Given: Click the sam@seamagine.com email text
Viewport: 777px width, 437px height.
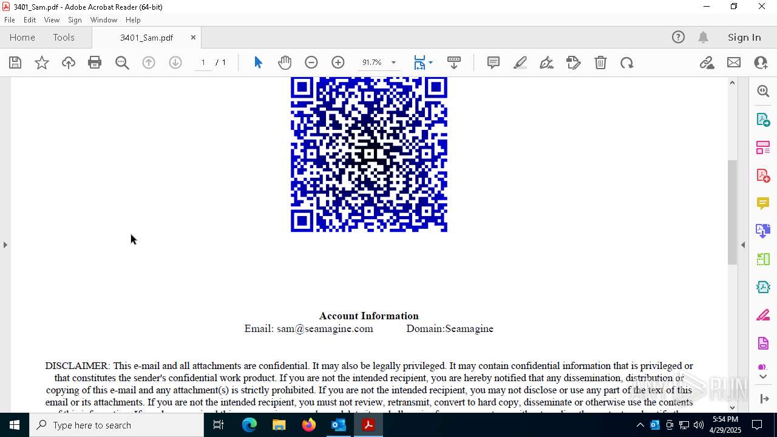Looking at the screenshot, I should (x=325, y=328).
